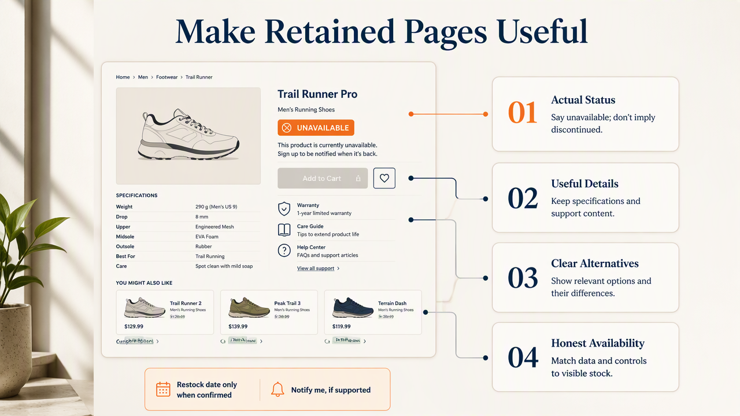The image size is (740, 416).
Task: Click the "Honest Availability" card heading
Action: pos(597,343)
